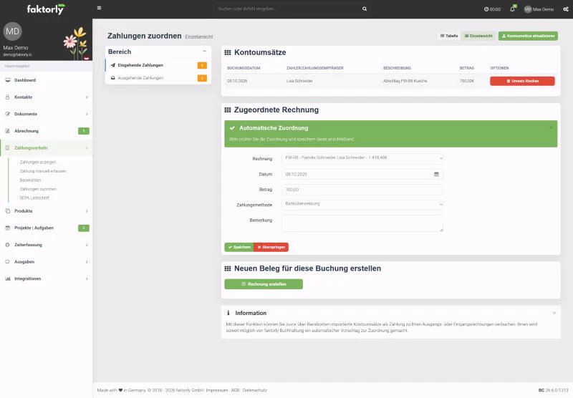Collapse the Zahlungsverkehr menu

click(x=46, y=148)
